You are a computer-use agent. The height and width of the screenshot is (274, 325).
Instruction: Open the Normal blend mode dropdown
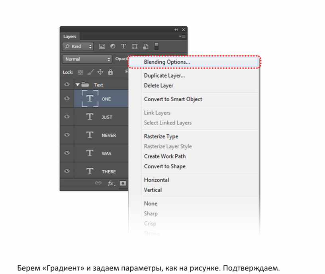pos(87,59)
